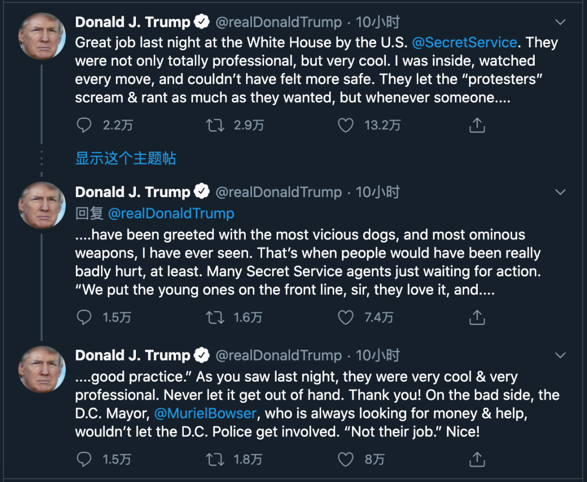The height and width of the screenshot is (482, 587).
Task: Reply to the second tweet about vicious dogs
Action: point(84,317)
